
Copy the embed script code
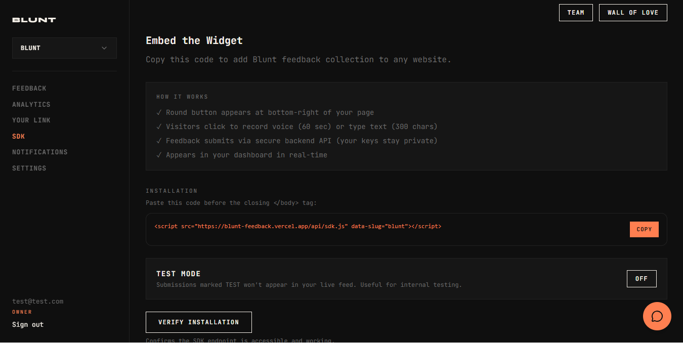point(644,229)
